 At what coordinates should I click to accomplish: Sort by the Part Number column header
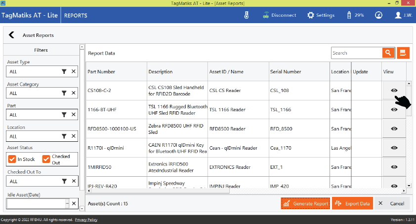tap(101, 72)
